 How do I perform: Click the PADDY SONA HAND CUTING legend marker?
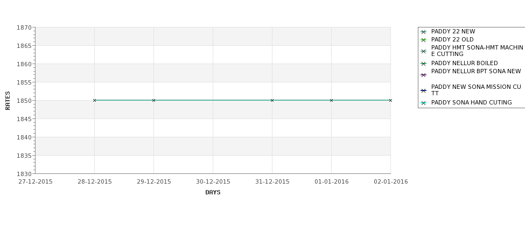423,103
